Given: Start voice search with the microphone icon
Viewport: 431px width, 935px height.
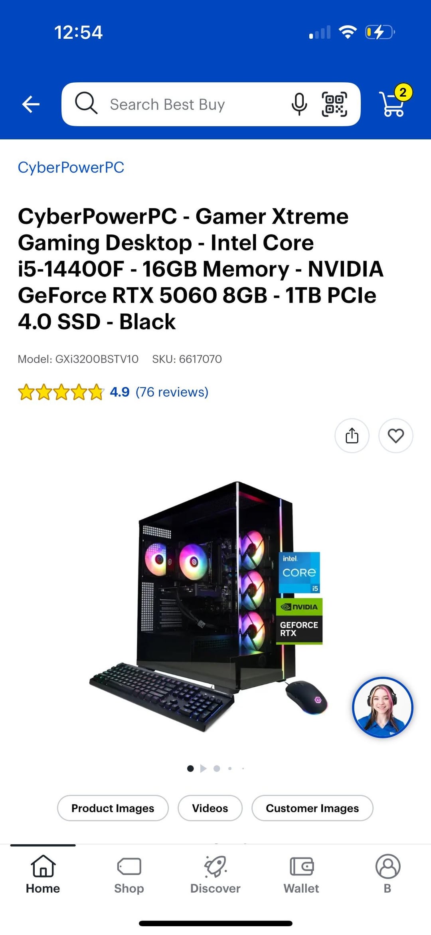Looking at the screenshot, I should 299,104.
